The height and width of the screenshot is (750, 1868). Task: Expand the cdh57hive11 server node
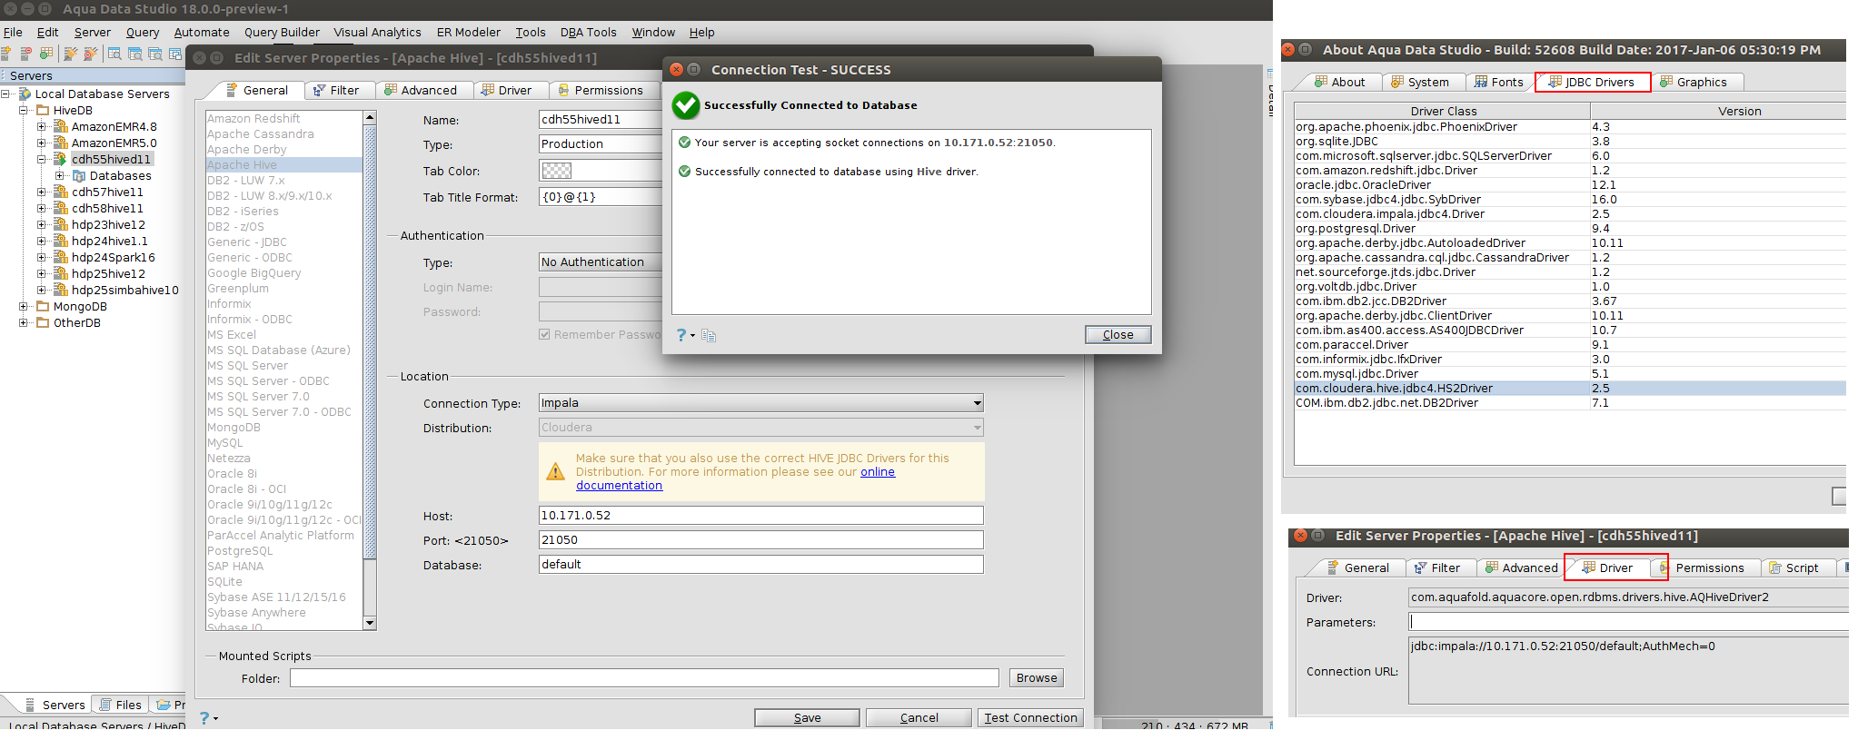click(x=42, y=192)
